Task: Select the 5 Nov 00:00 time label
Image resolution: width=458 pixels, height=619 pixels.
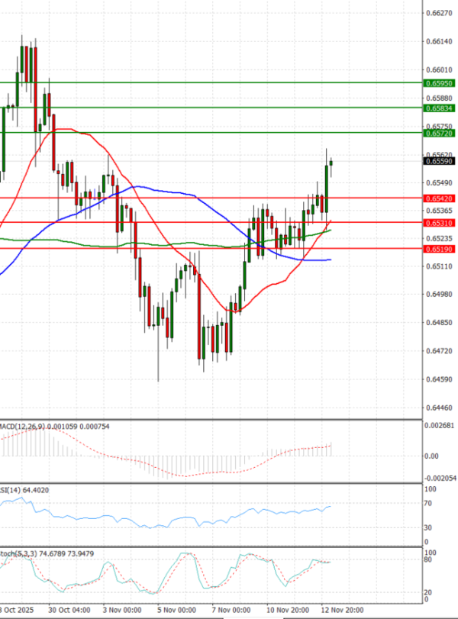Action: (176, 611)
